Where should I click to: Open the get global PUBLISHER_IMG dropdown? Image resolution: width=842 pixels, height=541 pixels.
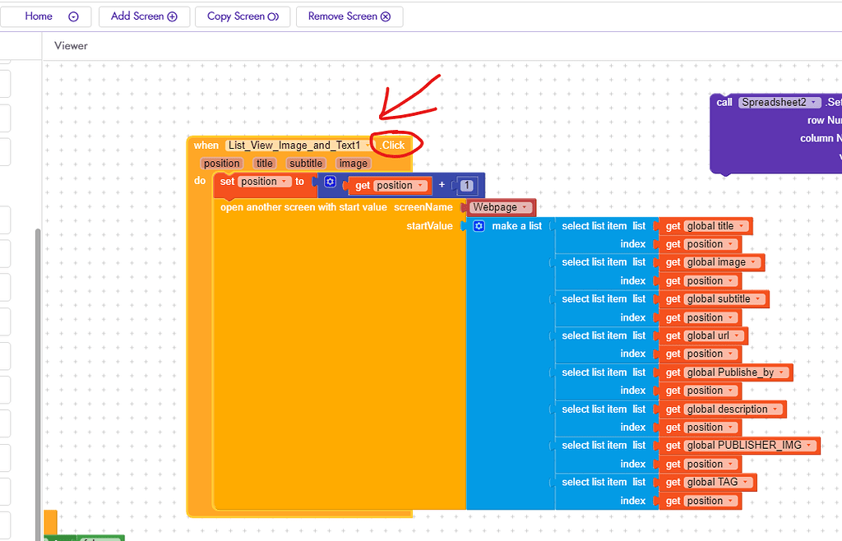[x=810, y=445]
